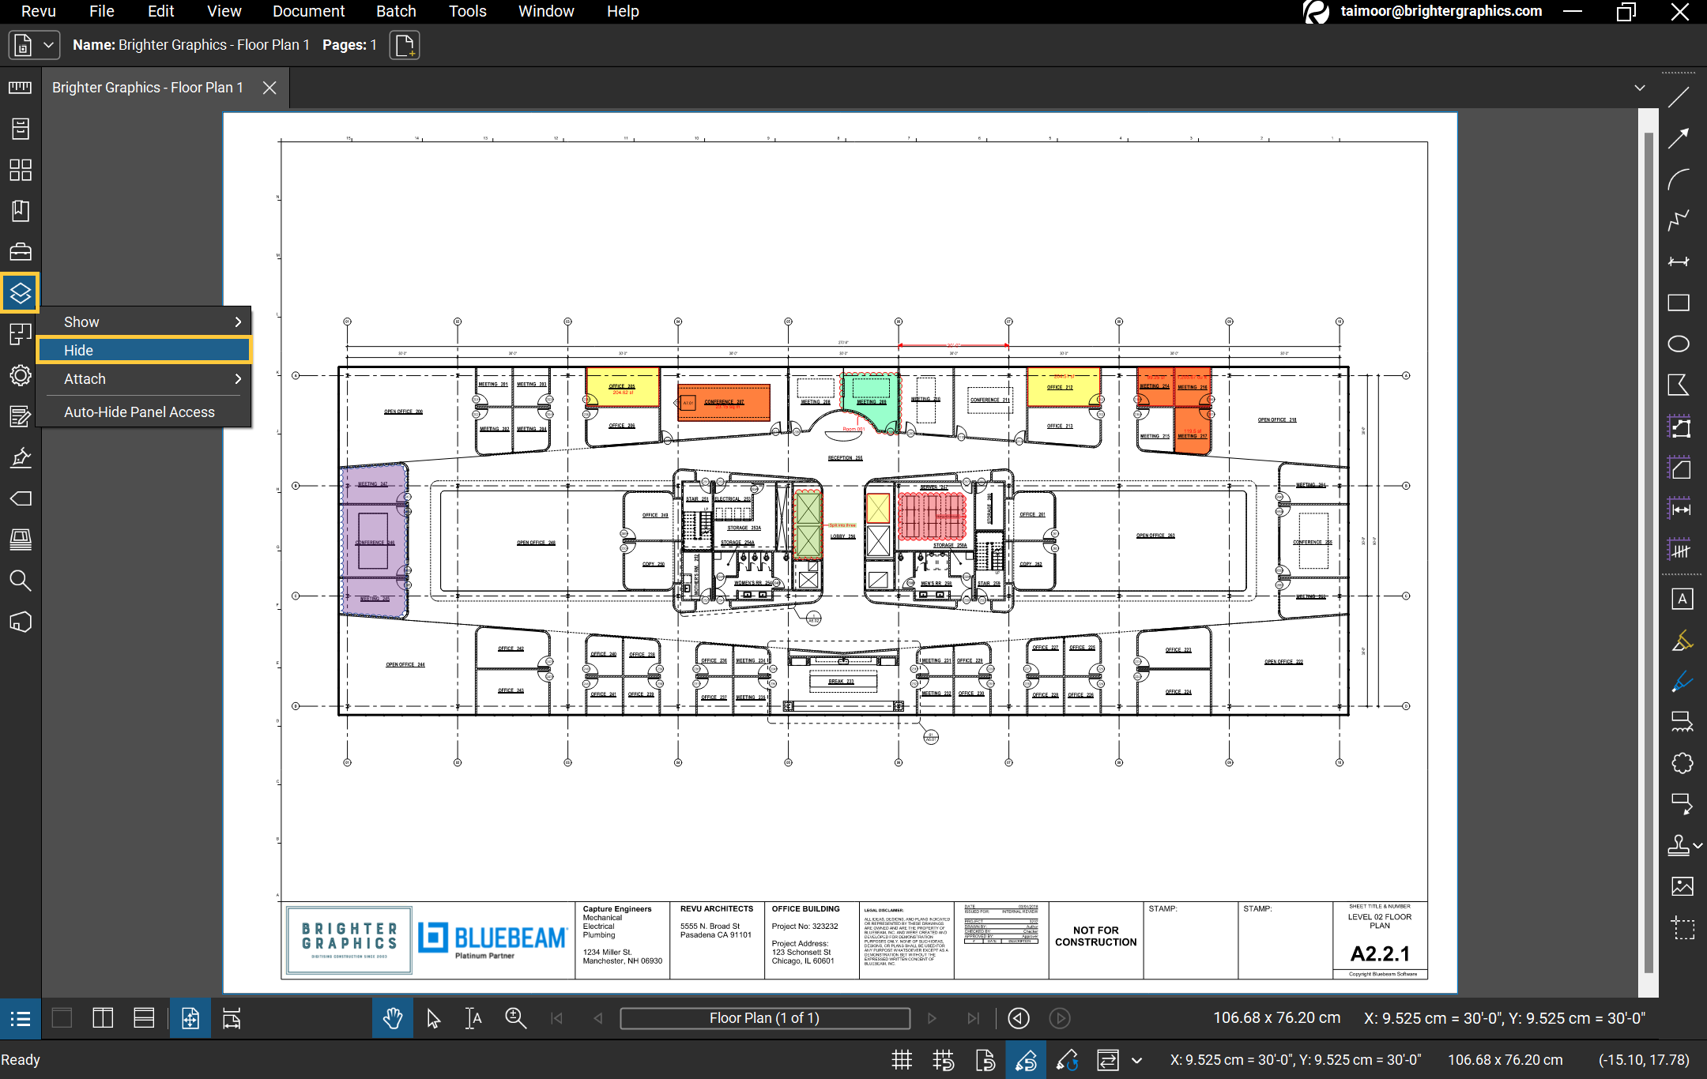Select the Ellipse markup tool
Image resolution: width=1707 pixels, height=1079 pixels.
(1679, 344)
